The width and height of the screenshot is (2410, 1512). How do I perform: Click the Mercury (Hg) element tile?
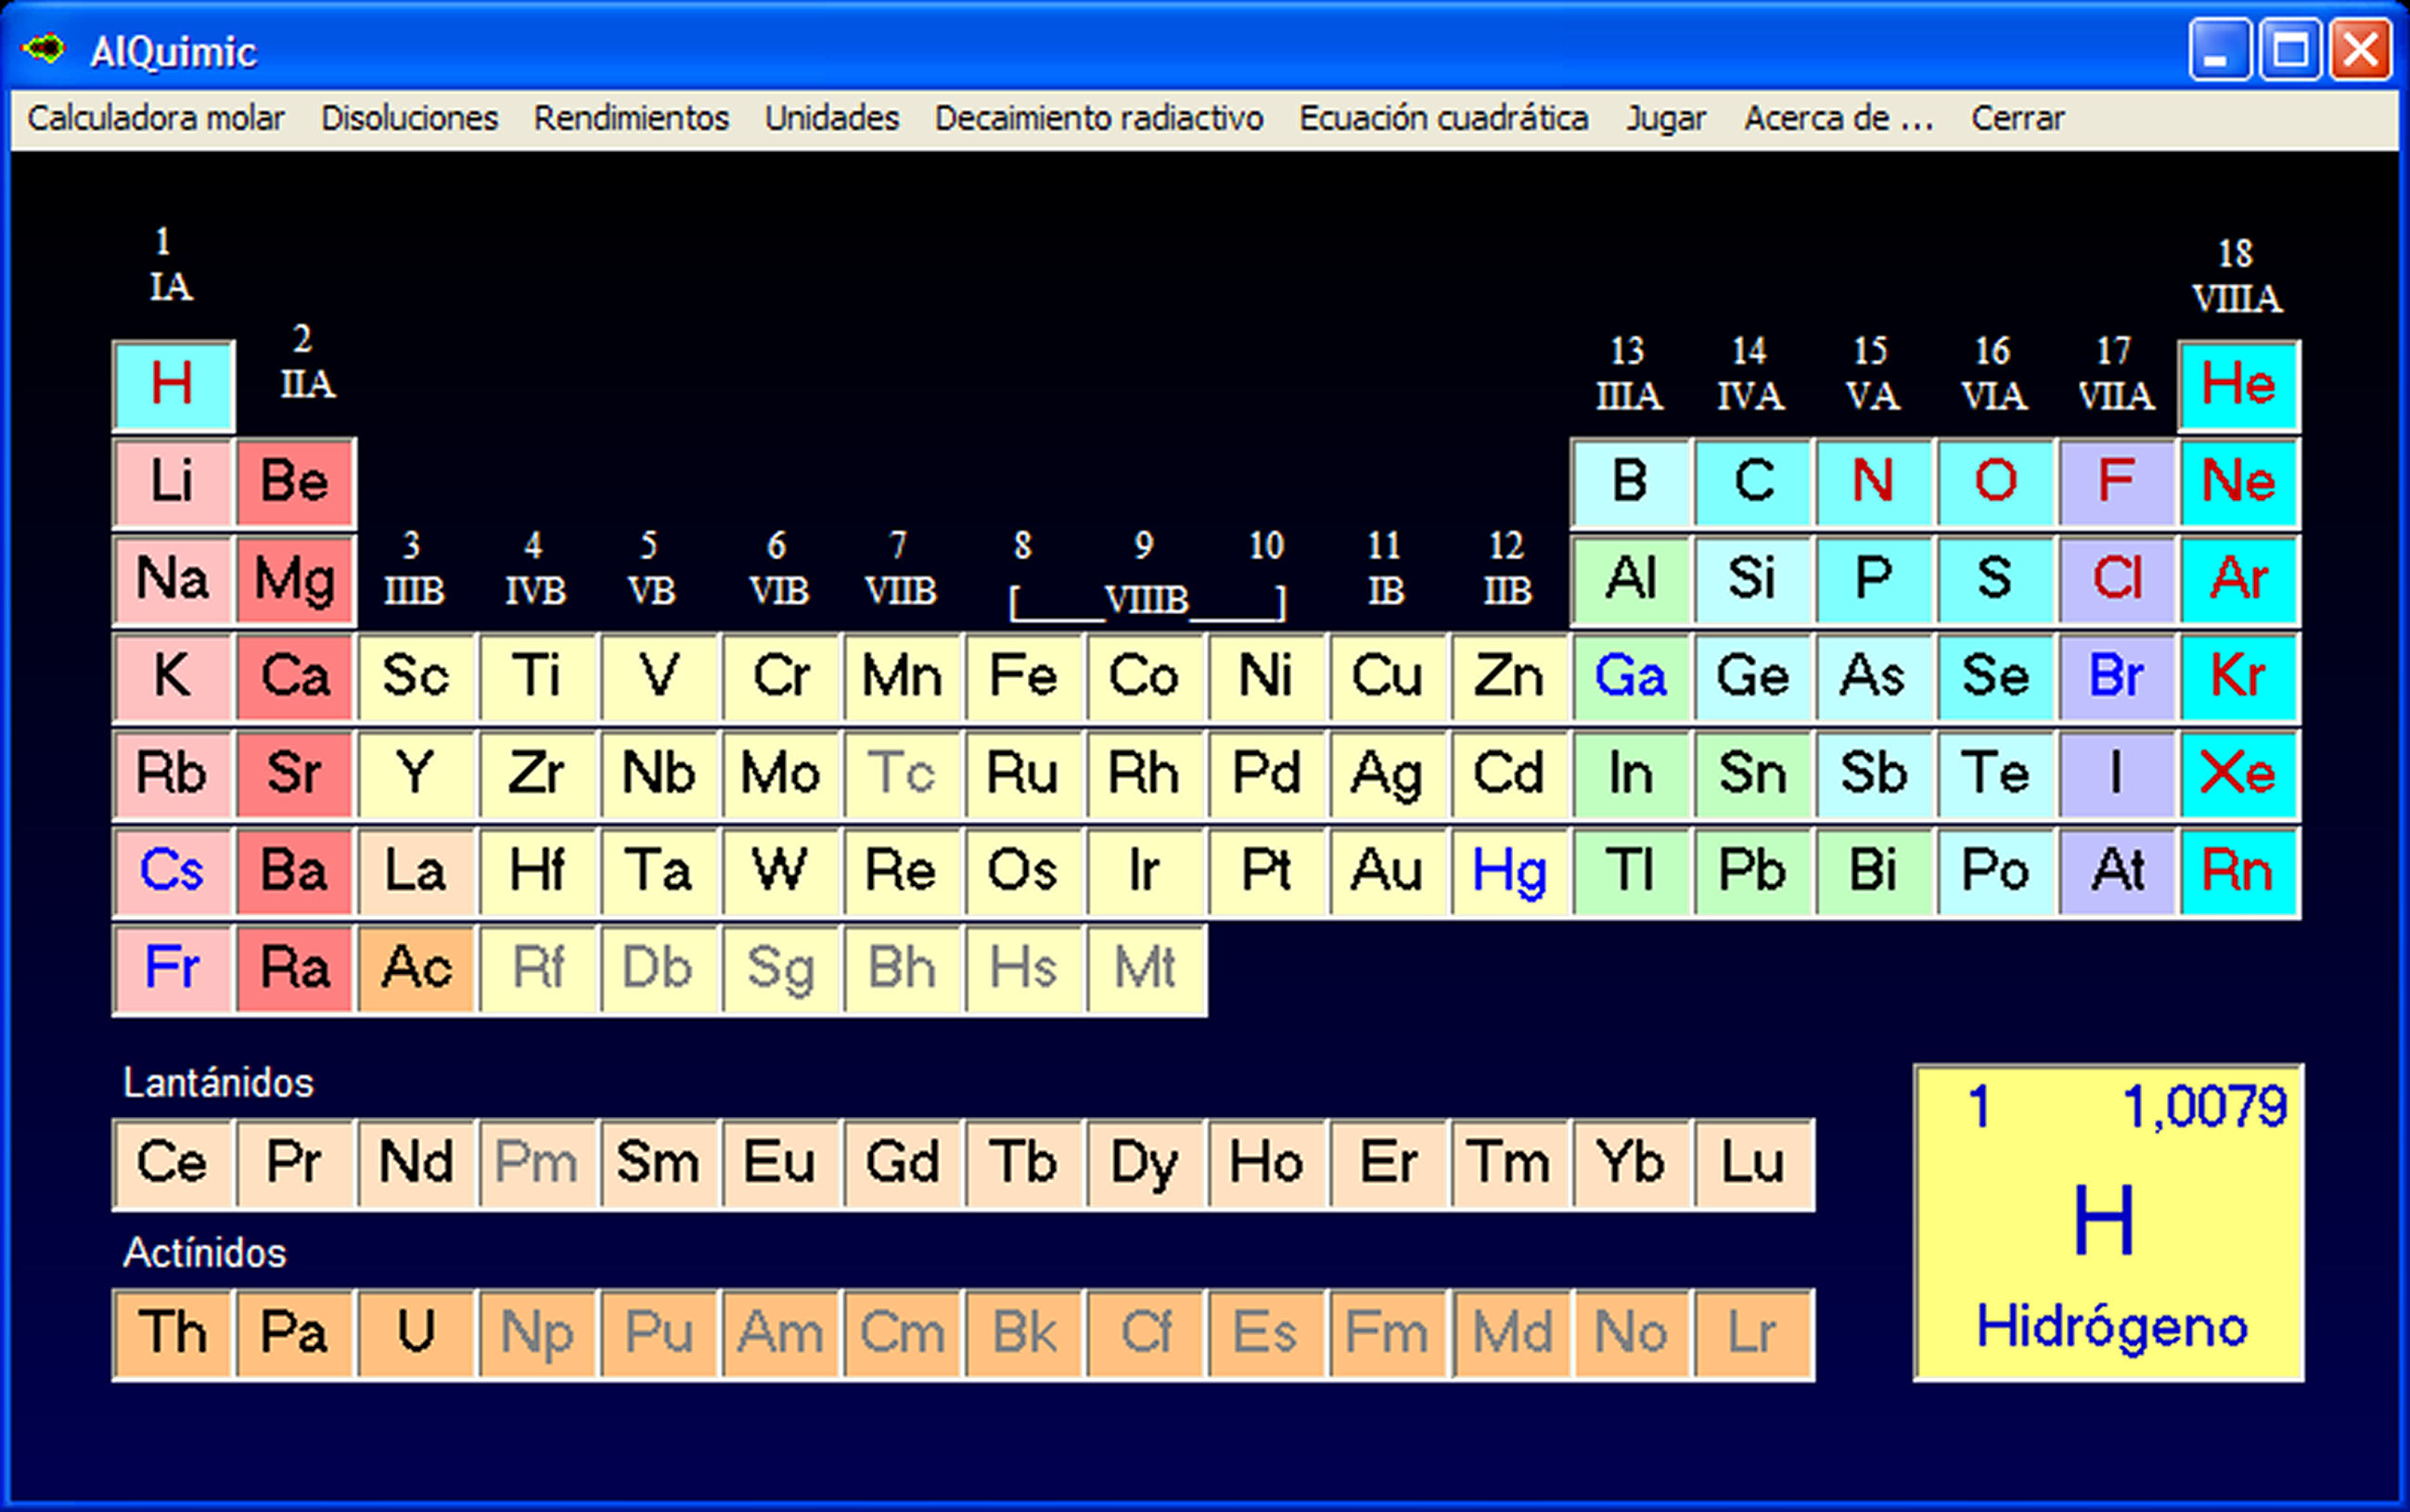click(1509, 871)
